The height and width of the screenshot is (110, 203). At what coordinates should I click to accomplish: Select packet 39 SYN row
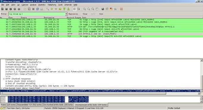tap(102, 20)
